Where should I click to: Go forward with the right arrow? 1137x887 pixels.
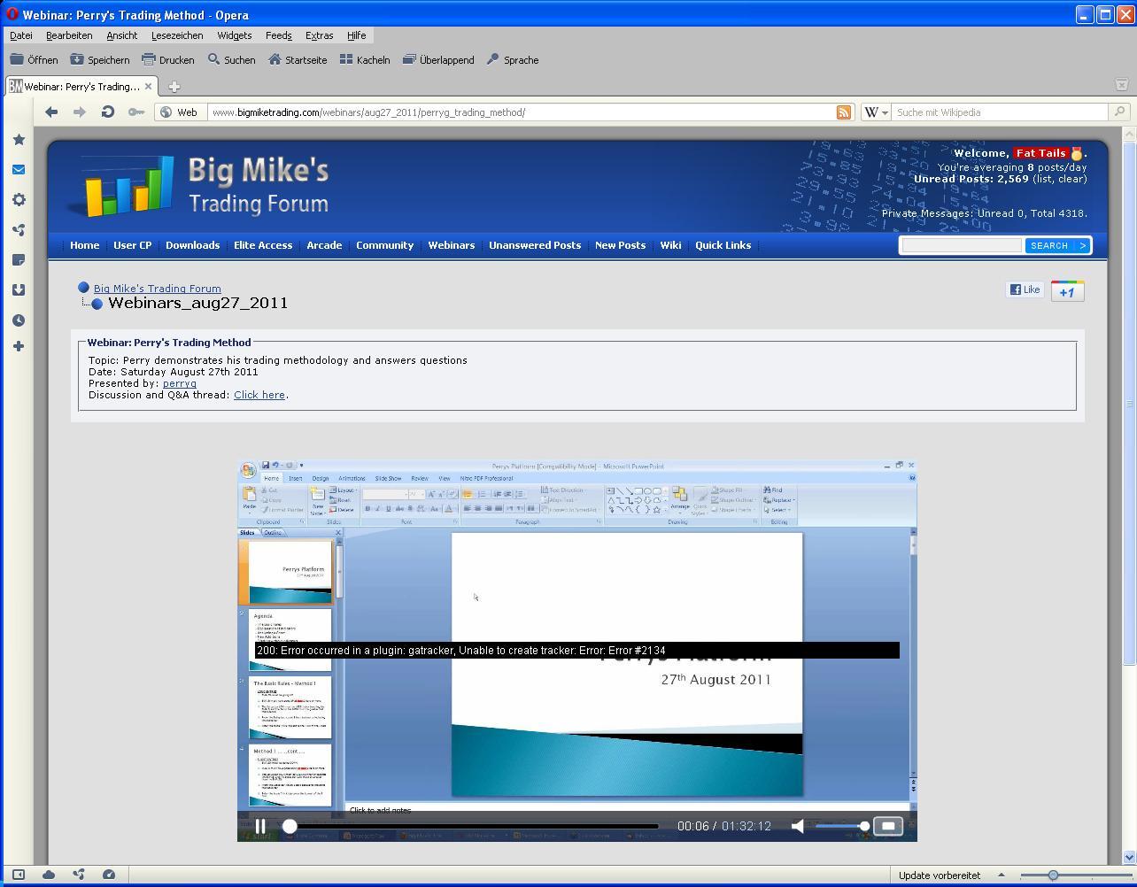pyautogui.click(x=80, y=112)
